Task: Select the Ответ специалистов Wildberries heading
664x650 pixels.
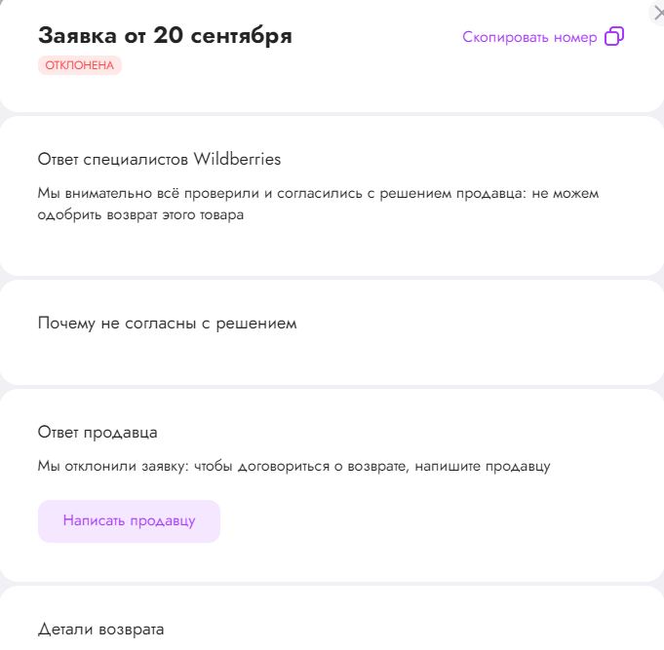Action: point(159,159)
